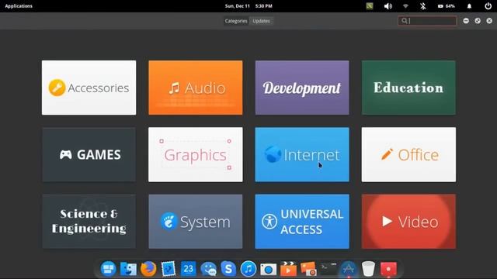Open the Applications menu in top panel
497x279 pixels.
pyautogui.click(x=19, y=6)
